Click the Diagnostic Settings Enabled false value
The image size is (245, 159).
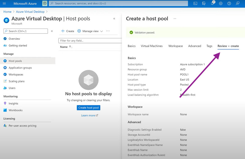pos(183,130)
